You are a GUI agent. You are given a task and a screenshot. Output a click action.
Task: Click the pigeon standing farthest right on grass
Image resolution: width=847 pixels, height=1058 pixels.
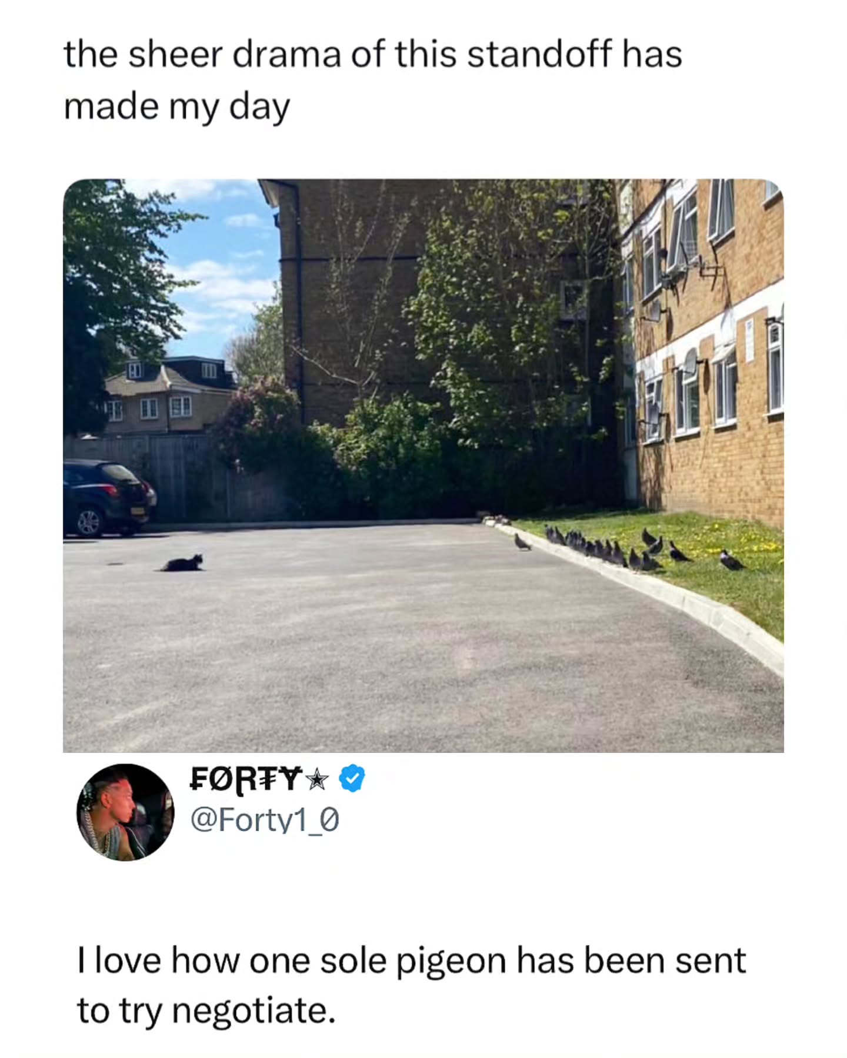732,561
